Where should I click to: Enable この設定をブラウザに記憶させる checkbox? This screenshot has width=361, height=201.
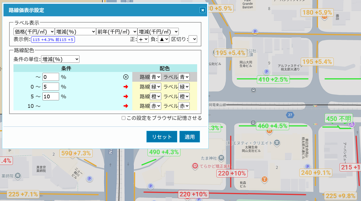tap(123, 118)
